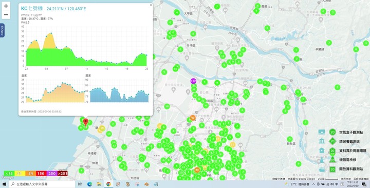Image resolution: width=370 pixels, height=188 pixels.
Task: Focus the Windows taskbar search box
Action: 42,184
